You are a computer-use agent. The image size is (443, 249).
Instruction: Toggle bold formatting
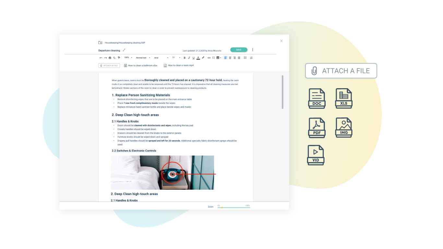[185, 58]
